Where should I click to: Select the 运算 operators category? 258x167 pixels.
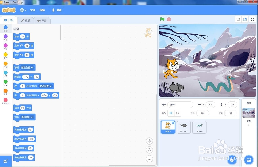[x=6, y=83]
